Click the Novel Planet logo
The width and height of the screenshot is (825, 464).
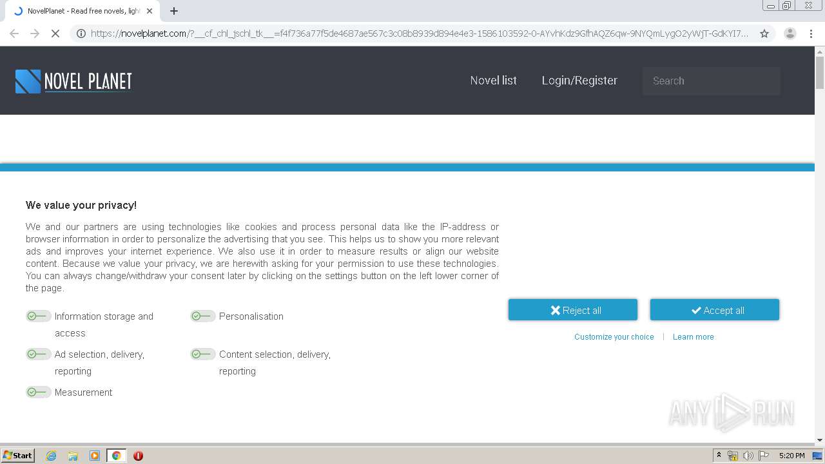[x=73, y=81]
